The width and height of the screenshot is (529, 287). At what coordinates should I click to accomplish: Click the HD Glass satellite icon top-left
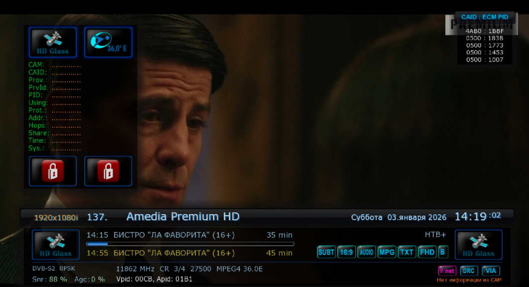tap(53, 42)
